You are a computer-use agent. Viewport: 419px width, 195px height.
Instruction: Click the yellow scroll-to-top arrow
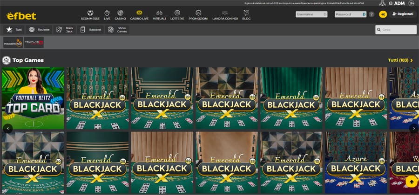point(412,182)
